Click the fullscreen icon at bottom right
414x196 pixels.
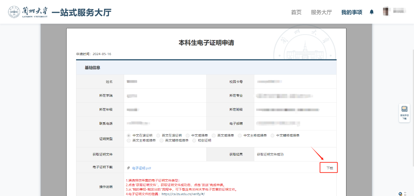[405, 193]
